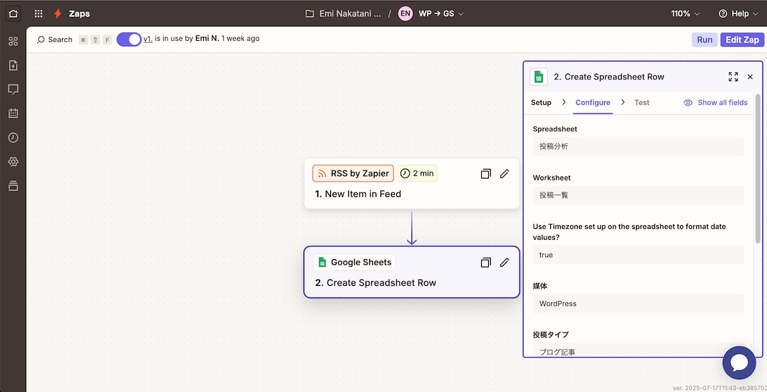Open the apps grid menu icon
The image size is (767, 392).
point(39,13)
